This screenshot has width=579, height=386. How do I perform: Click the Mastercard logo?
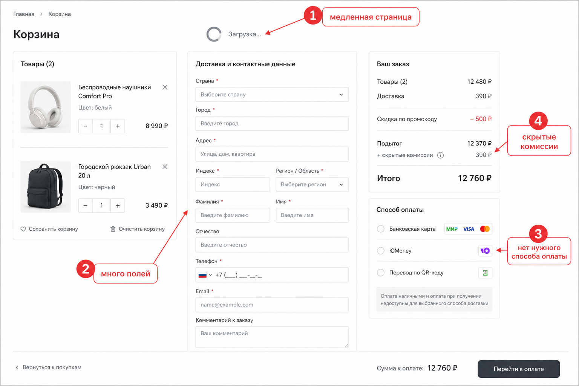click(485, 229)
